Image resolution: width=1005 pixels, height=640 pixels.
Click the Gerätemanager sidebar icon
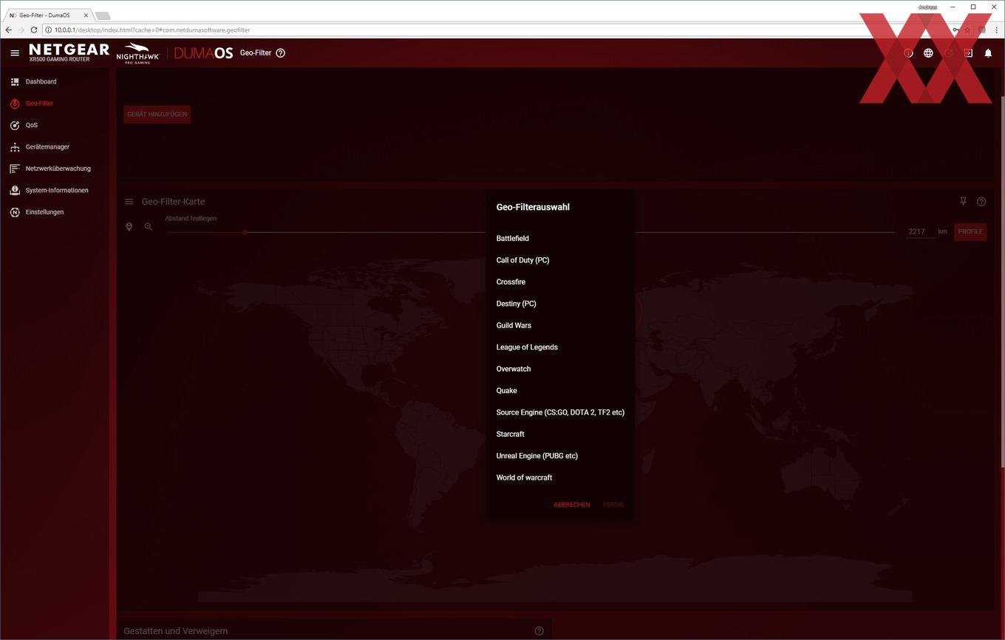coord(15,147)
